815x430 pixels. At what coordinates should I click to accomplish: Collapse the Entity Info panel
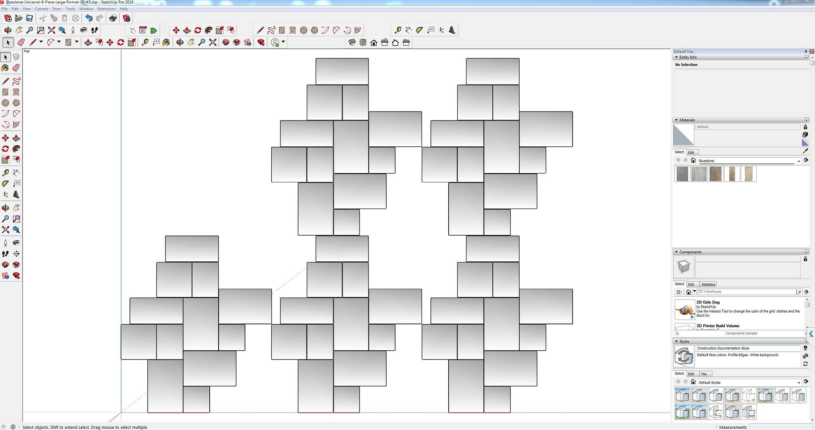click(676, 57)
